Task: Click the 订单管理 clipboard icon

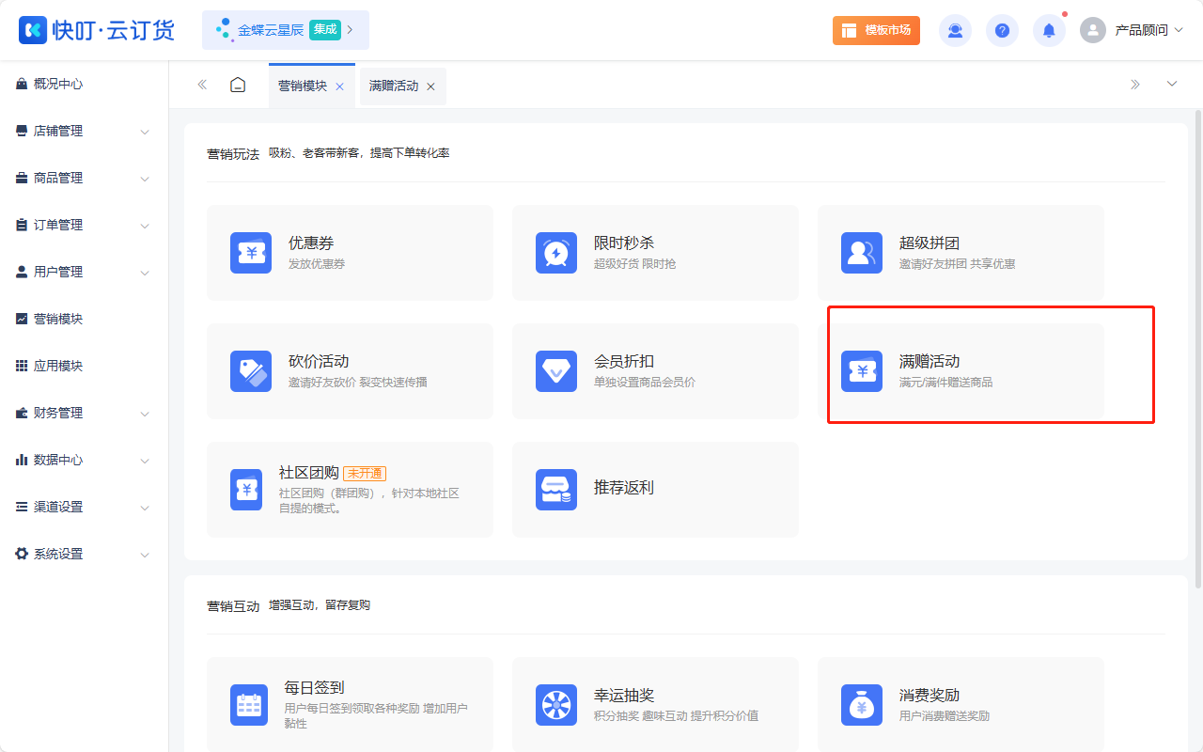Action: pos(22,225)
